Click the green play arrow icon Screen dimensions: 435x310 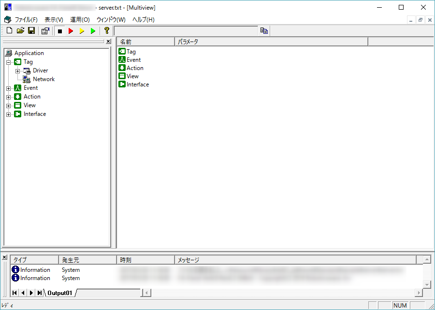(93, 31)
